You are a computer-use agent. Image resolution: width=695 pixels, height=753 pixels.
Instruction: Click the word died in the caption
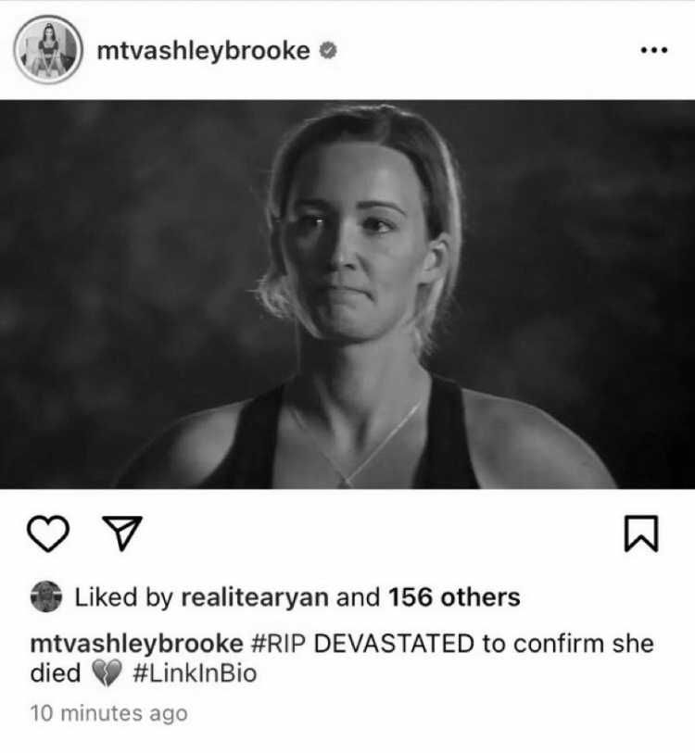coord(56,673)
